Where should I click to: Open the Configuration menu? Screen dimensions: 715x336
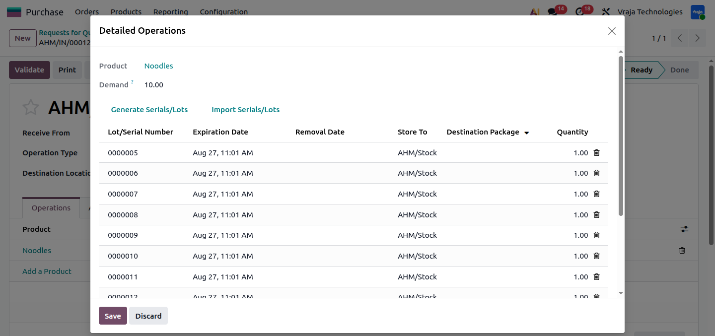224,12
